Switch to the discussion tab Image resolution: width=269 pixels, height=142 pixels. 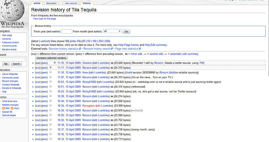[51, 3]
